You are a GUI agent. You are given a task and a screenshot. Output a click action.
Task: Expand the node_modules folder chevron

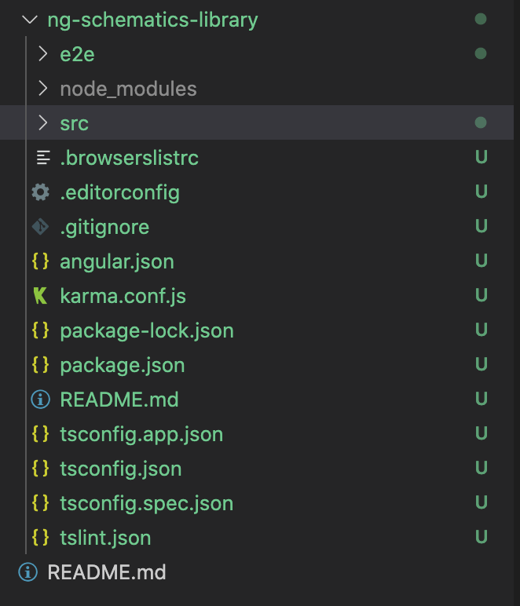point(43,89)
